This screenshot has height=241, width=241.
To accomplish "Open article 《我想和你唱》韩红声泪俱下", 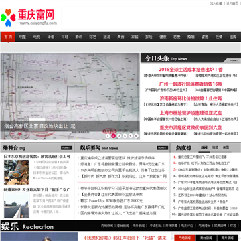I will (125, 238).
